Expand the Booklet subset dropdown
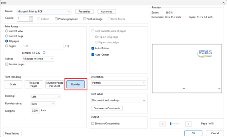 [42, 104]
